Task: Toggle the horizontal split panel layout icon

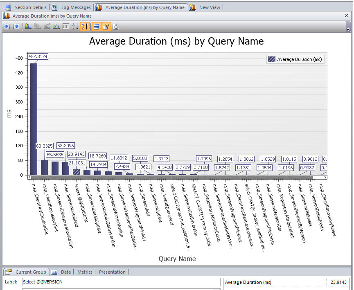Action: point(97,27)
